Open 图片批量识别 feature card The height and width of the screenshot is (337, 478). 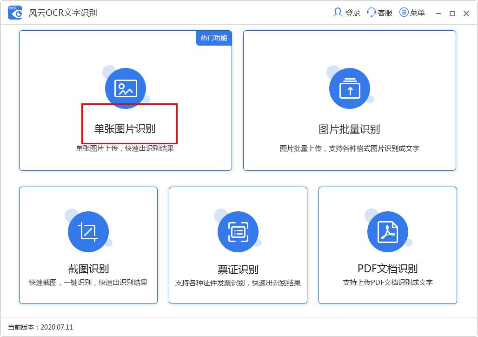coord(350,100)
